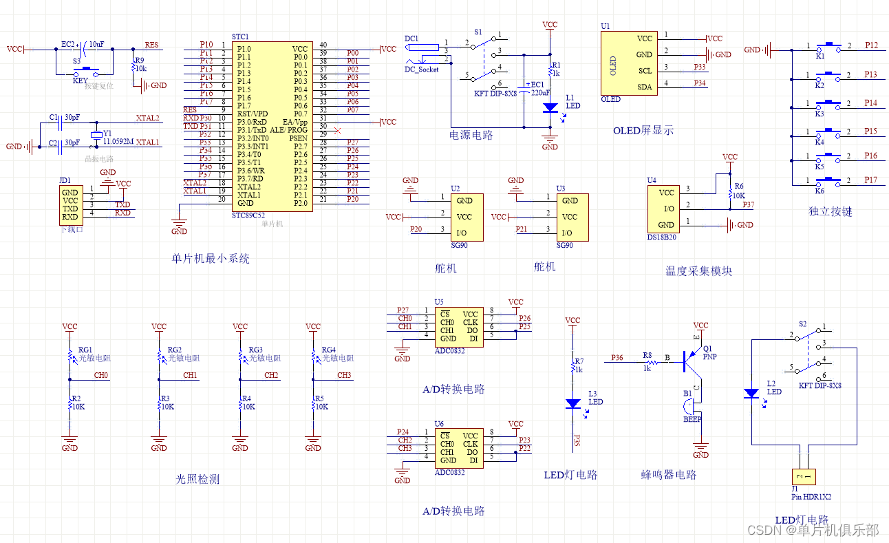Viewport: 889px width, 543px height.
Task: Click the 'XTAL2' net label near C1
Action: [148, 118]
